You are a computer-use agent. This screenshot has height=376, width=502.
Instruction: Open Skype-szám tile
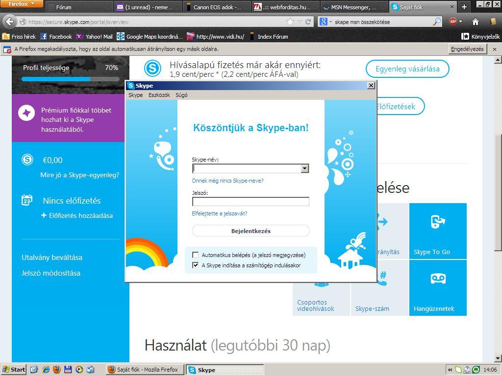(x=380, y=288)
